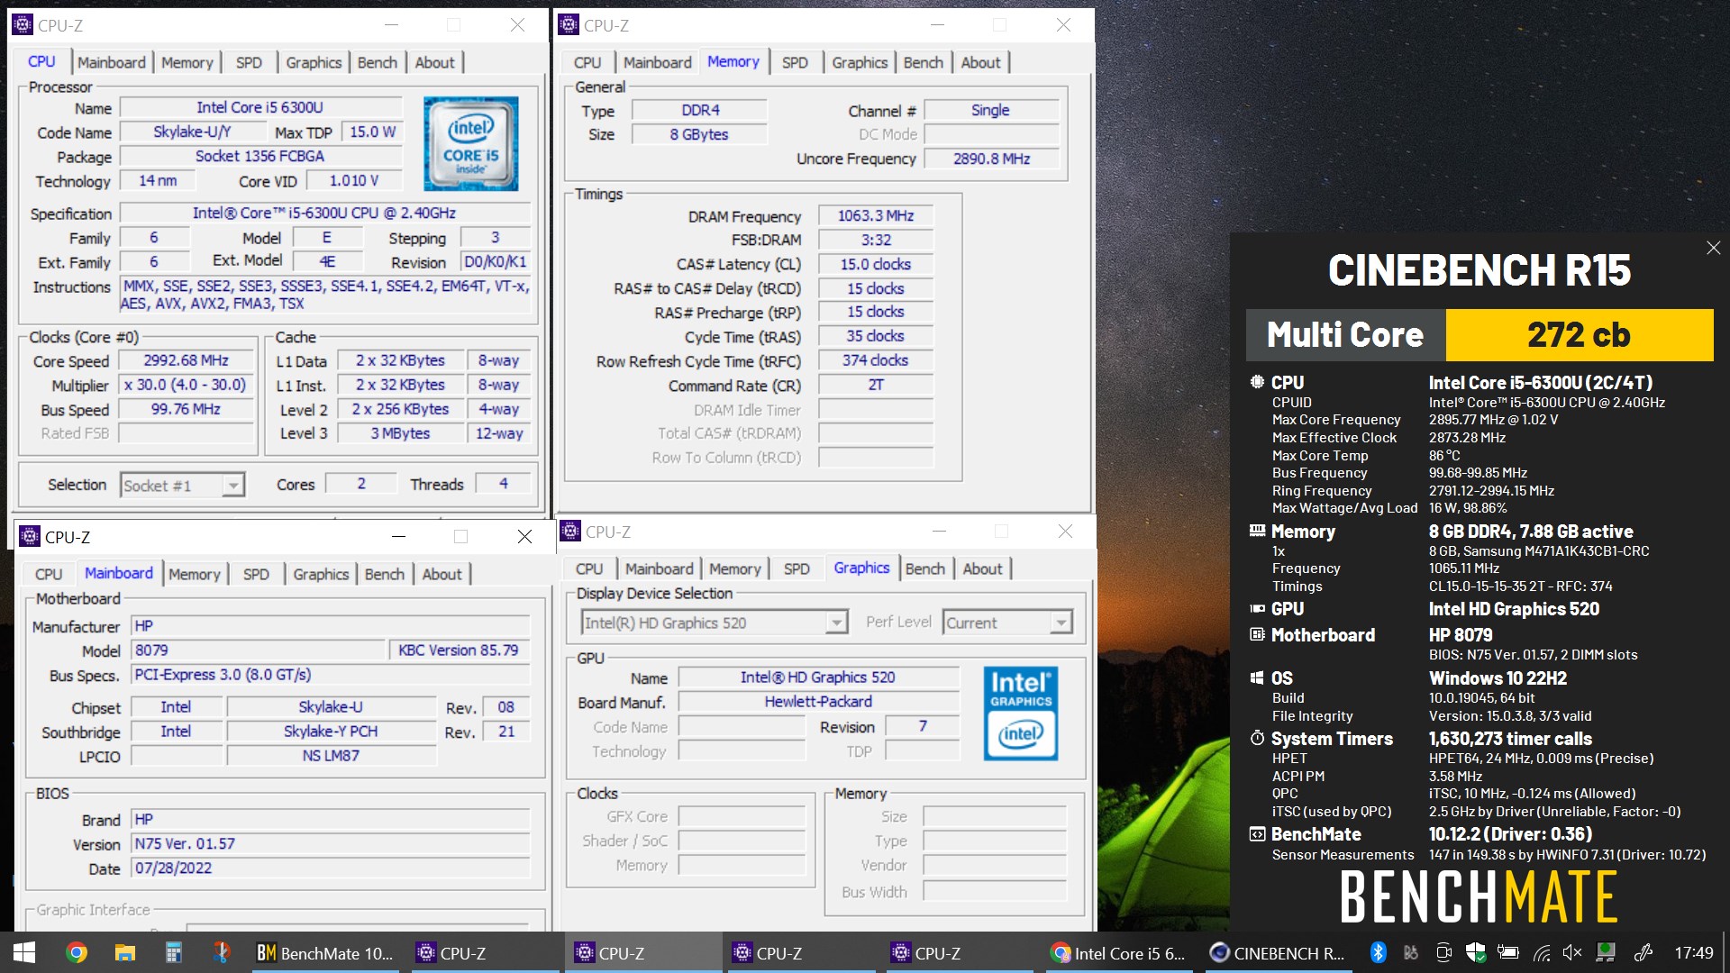Click the Memory Type DDR4 field
Screen dimensions: 1730x973
pos(699,110)
